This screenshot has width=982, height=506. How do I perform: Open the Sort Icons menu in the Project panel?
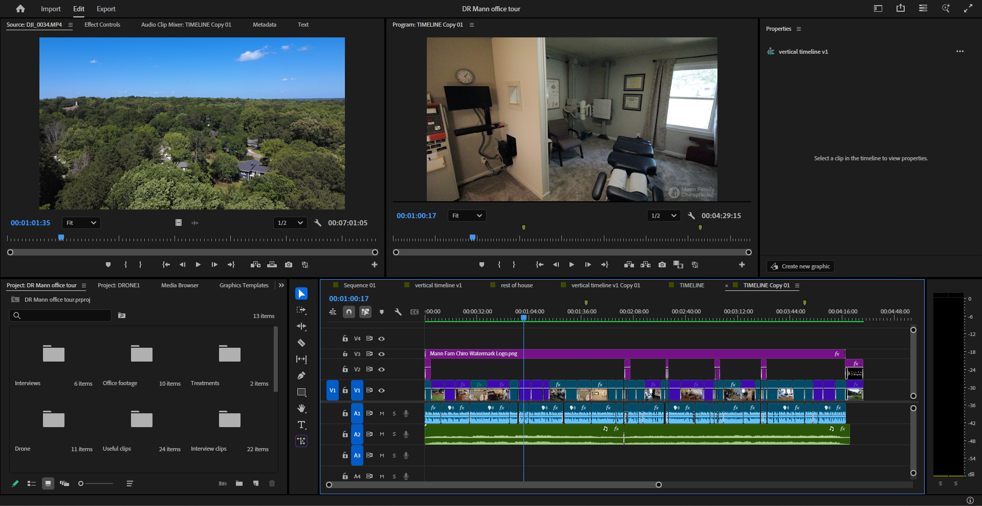130,483
